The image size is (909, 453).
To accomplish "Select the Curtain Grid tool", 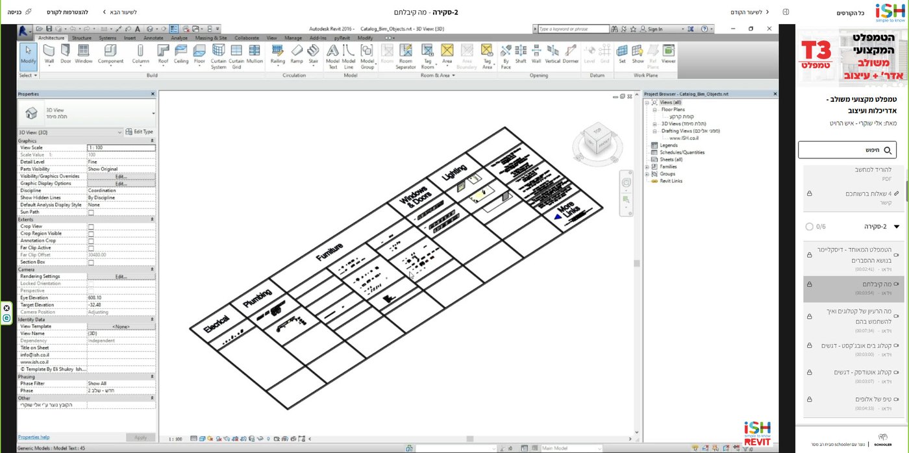I will coord(236,56).
